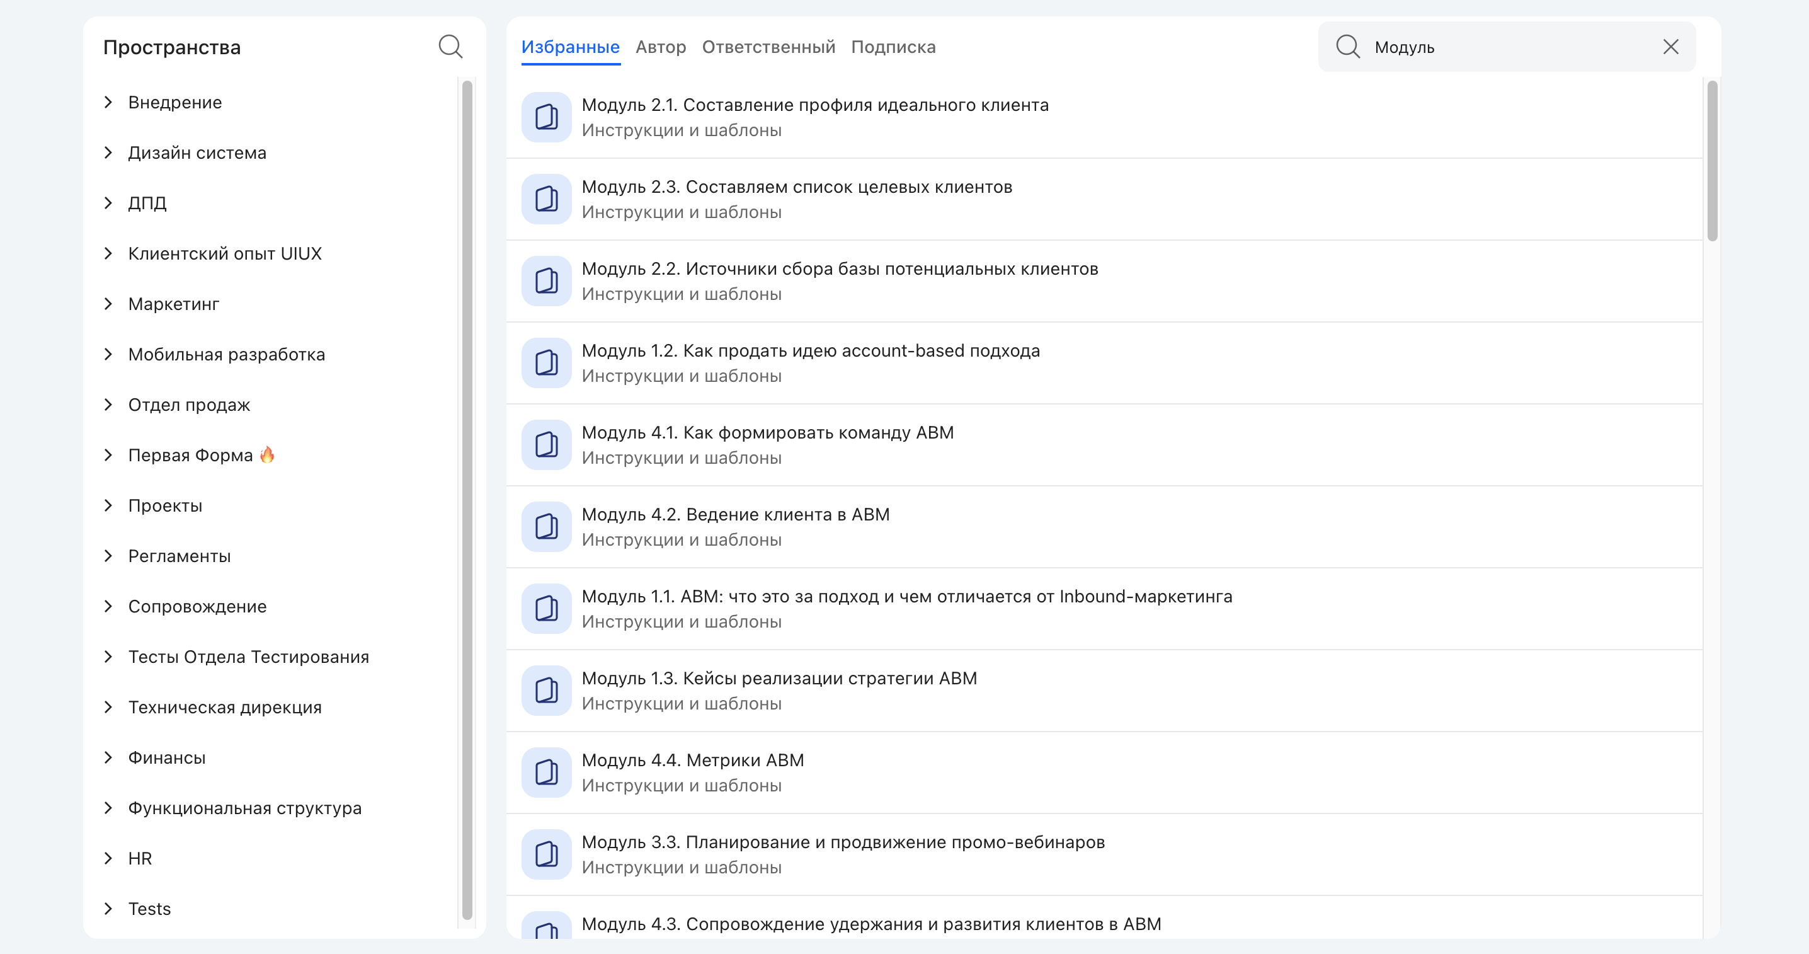
Task: Expand the Tests space
Action: tap(108, 909)
